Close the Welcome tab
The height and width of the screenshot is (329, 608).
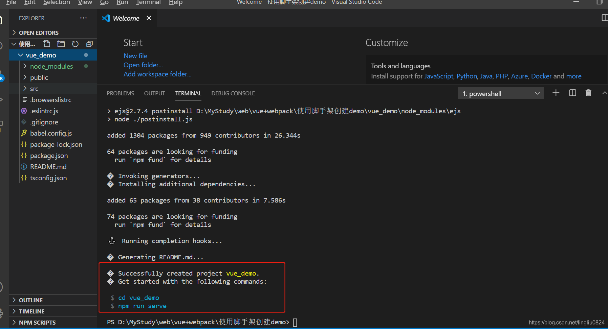point(149,18)
